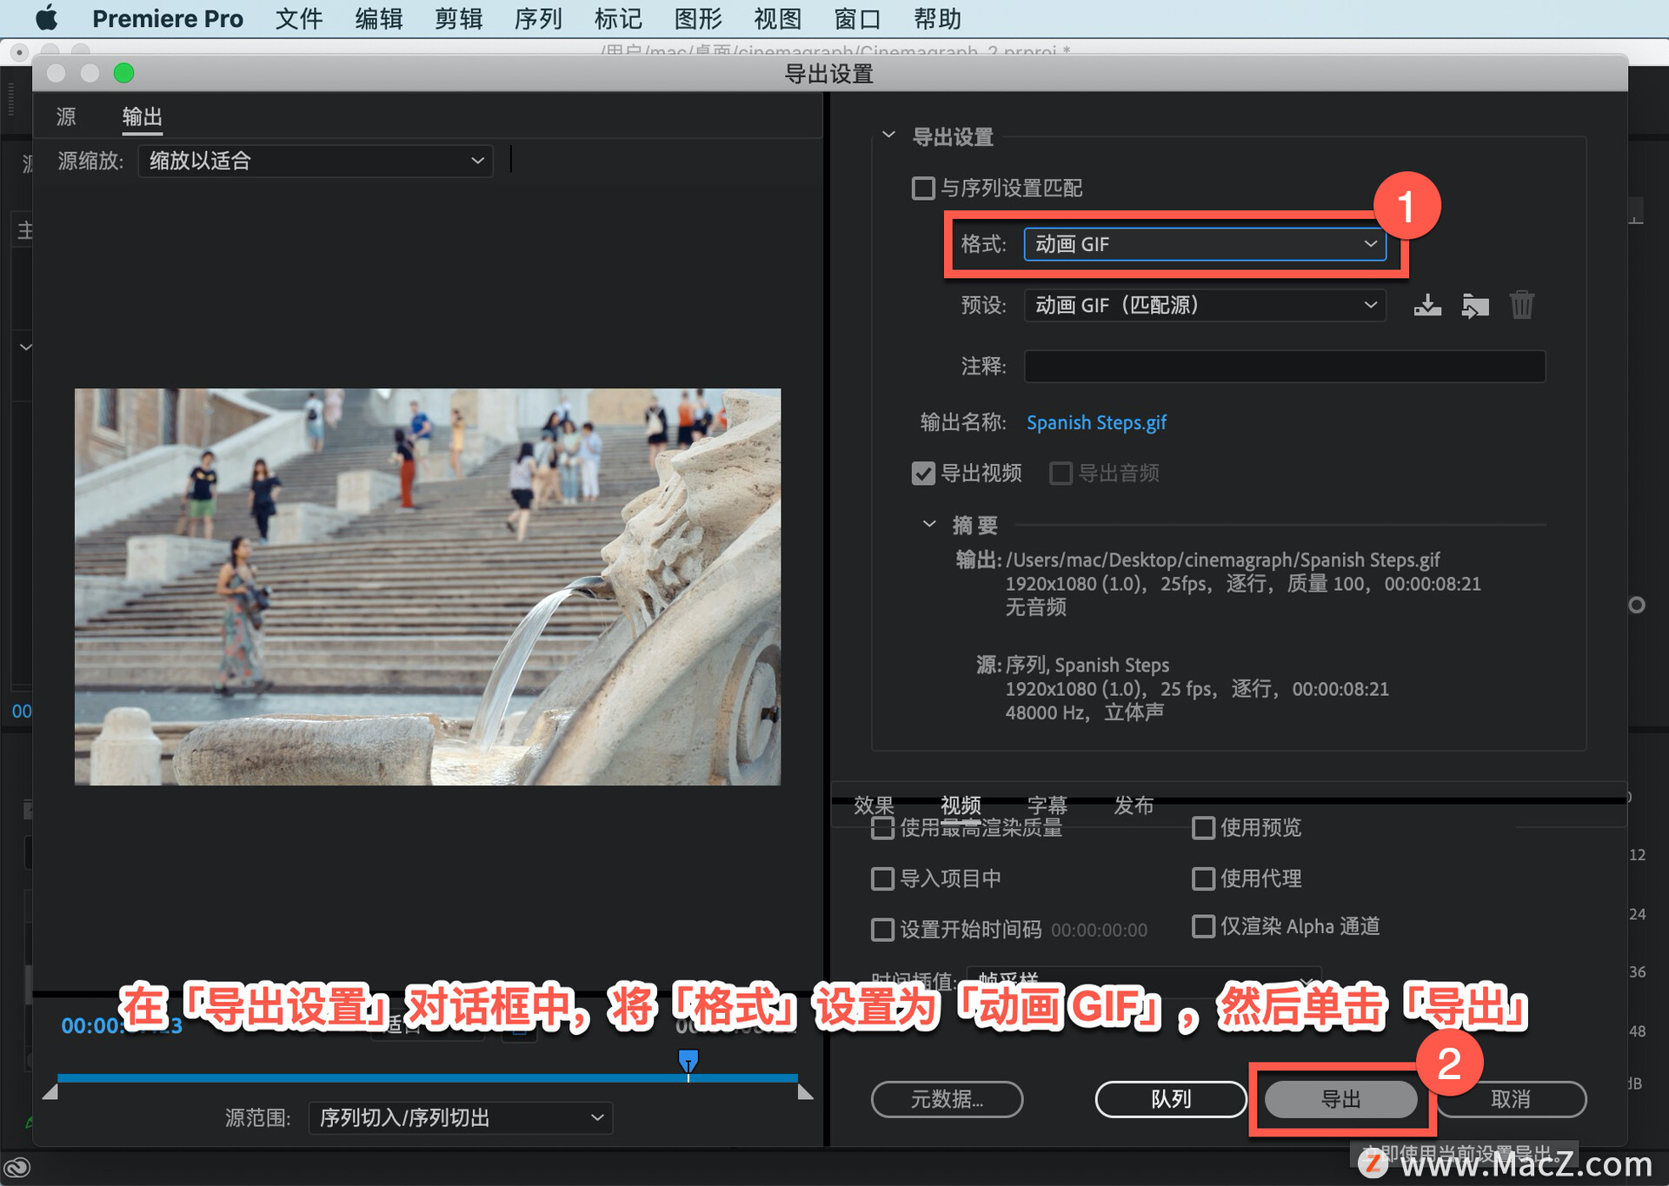Open the Publish tab

[x=1134, y=805]
